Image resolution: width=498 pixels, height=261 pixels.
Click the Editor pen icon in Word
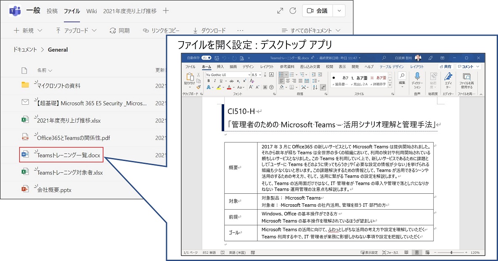[x=448, y=76]
